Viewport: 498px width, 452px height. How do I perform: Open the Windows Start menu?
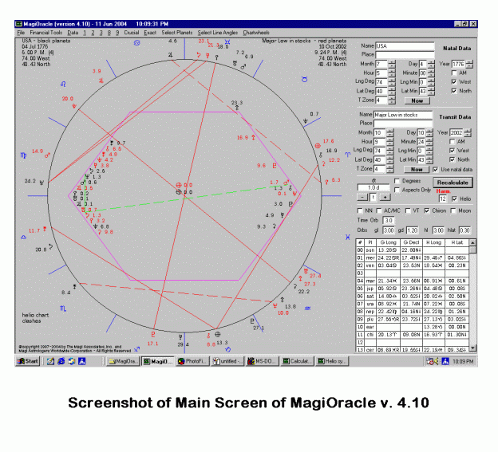click(28, 361)
